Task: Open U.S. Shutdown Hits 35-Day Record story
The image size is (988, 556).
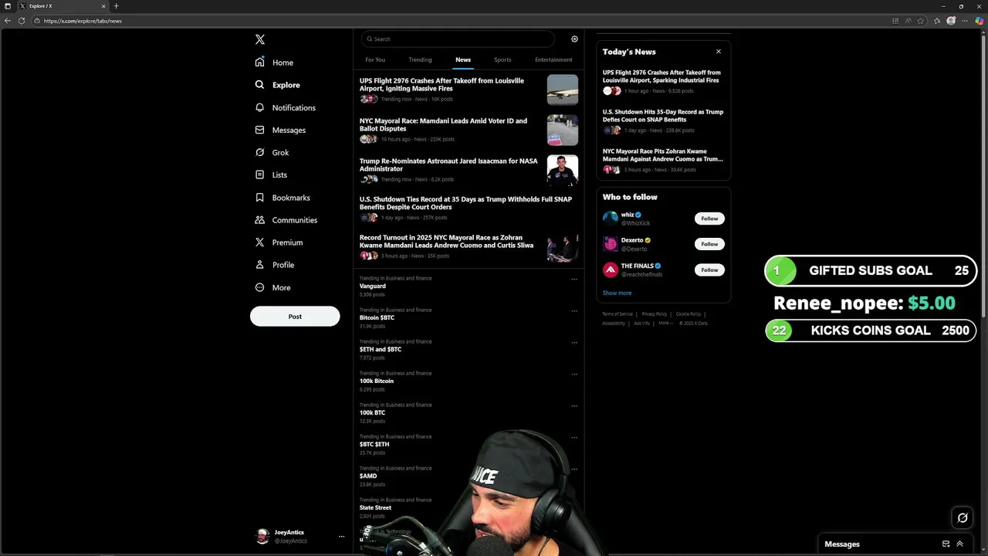Action: [x=663, y=116]
